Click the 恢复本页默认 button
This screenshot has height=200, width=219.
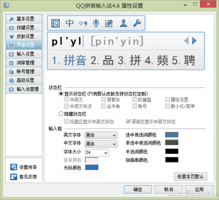click(191, 177)
